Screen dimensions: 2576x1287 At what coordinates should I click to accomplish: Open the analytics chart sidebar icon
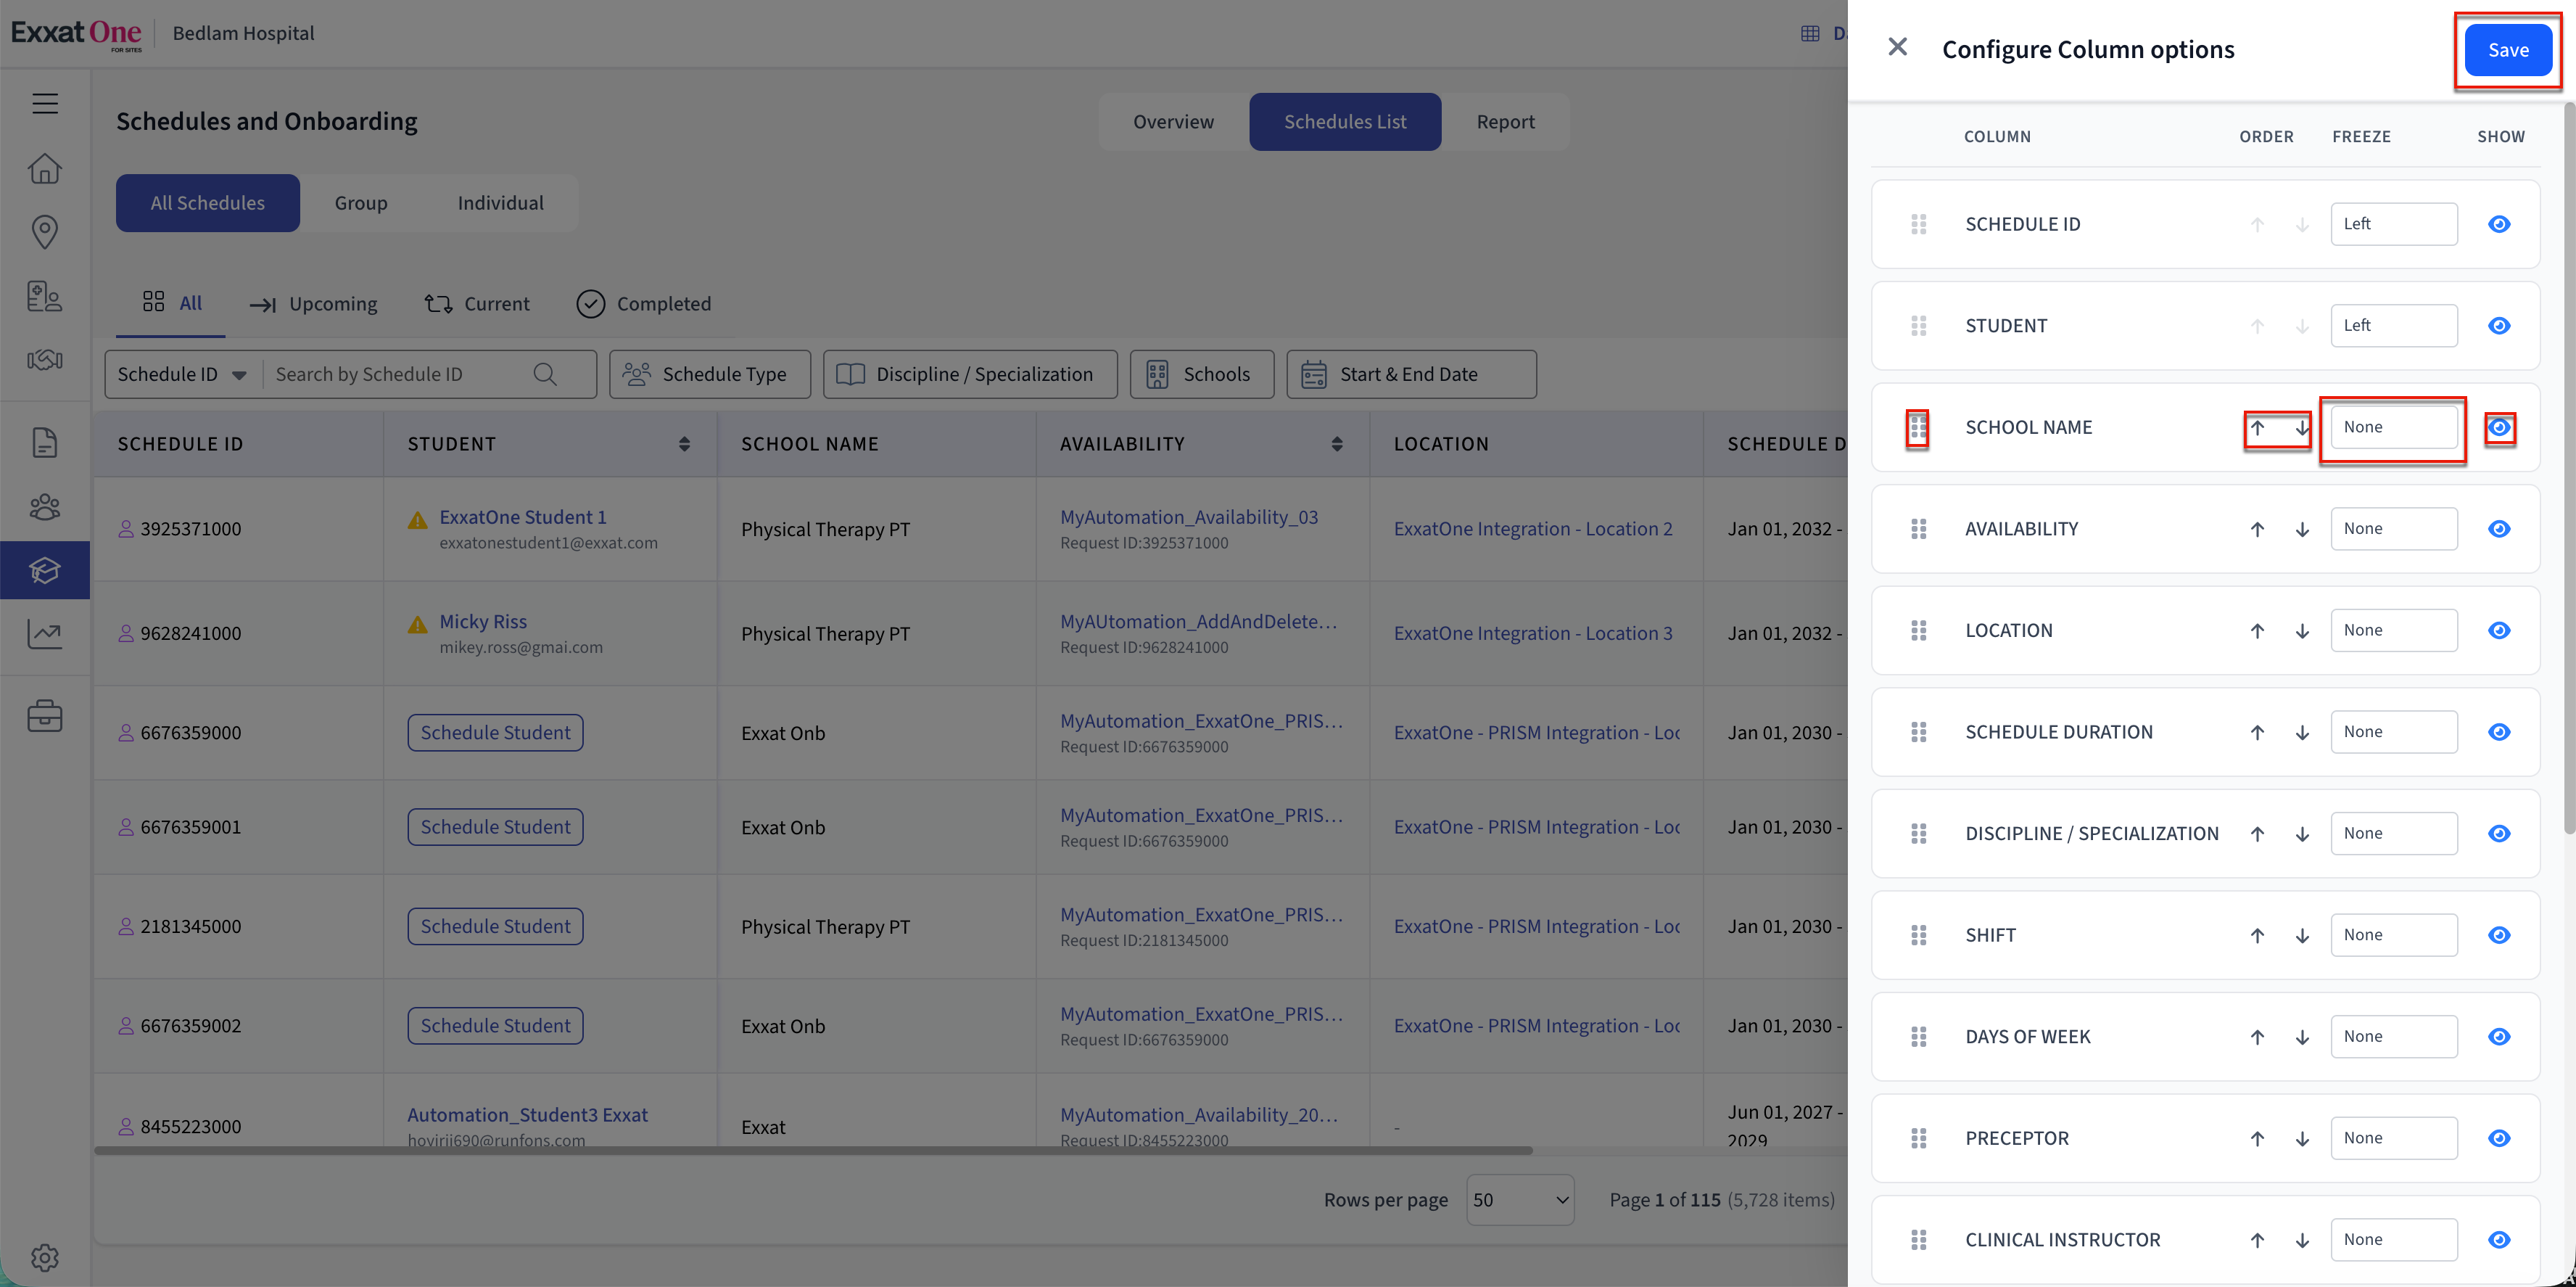[45, 634]
